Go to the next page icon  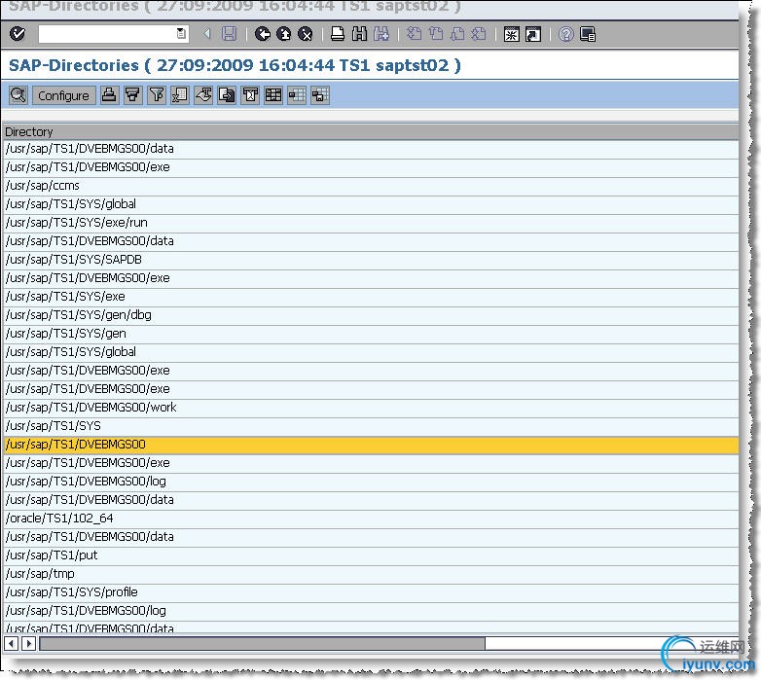(457, 34)
